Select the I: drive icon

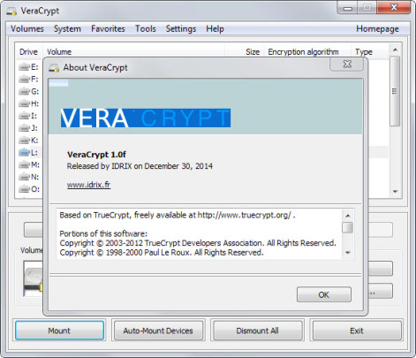(24, 116)
